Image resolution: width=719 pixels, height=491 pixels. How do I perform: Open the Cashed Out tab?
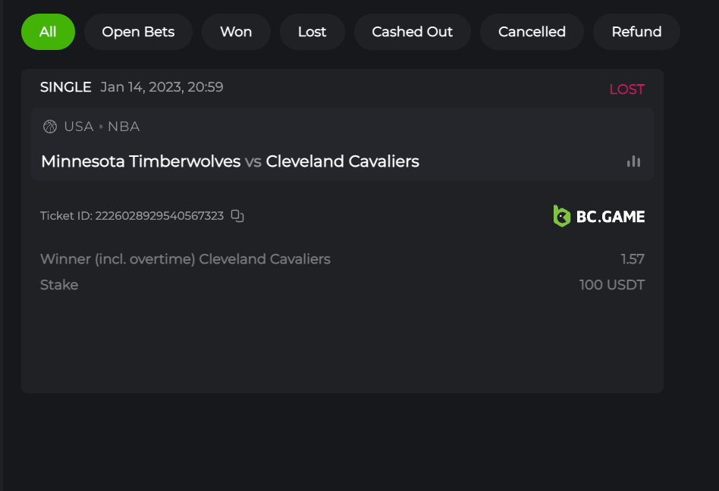click(412, 32)
